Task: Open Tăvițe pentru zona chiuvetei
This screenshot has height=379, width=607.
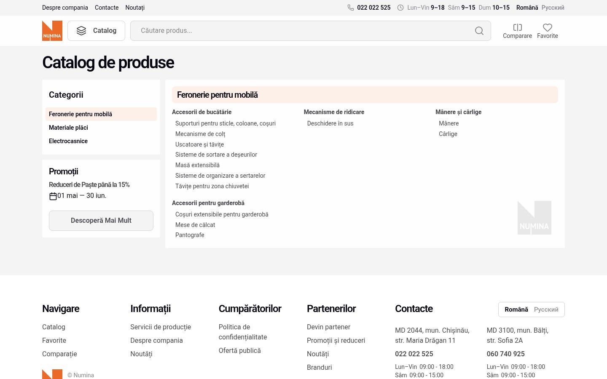Action: click(212, 186)
